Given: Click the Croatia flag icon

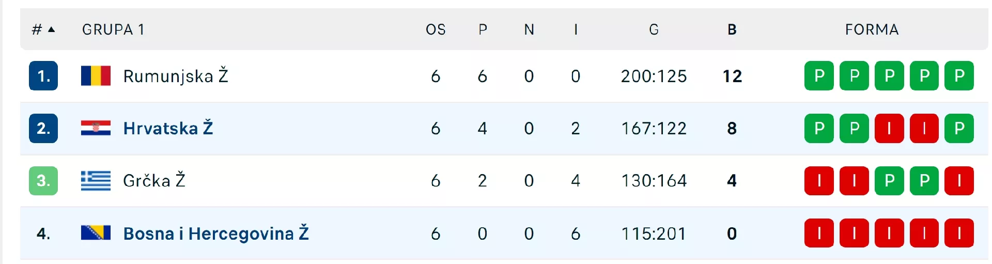Looking at the screenshot, I should [96, 128].
